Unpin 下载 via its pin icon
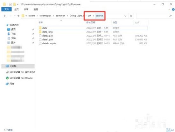This screenshot has height=132, width=175. [x=33, y=34]
